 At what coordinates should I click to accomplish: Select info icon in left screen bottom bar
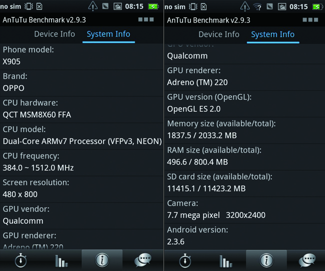[x=102, y=260]
